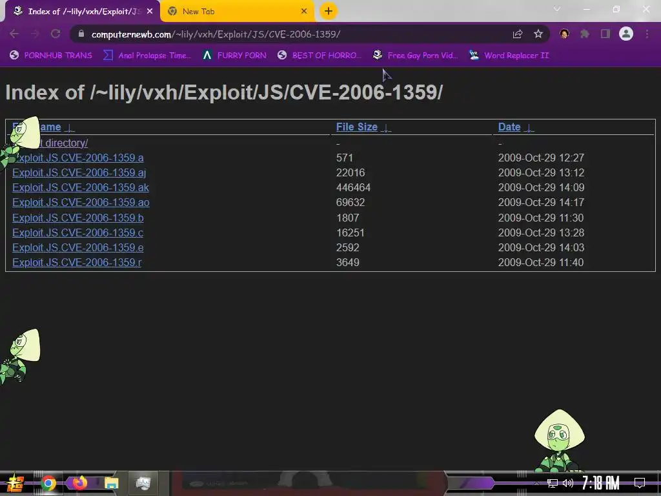Open the BEST OF HORRO... bookmark
This screenshot has width=661, height=496.
(x=320, y=56)
